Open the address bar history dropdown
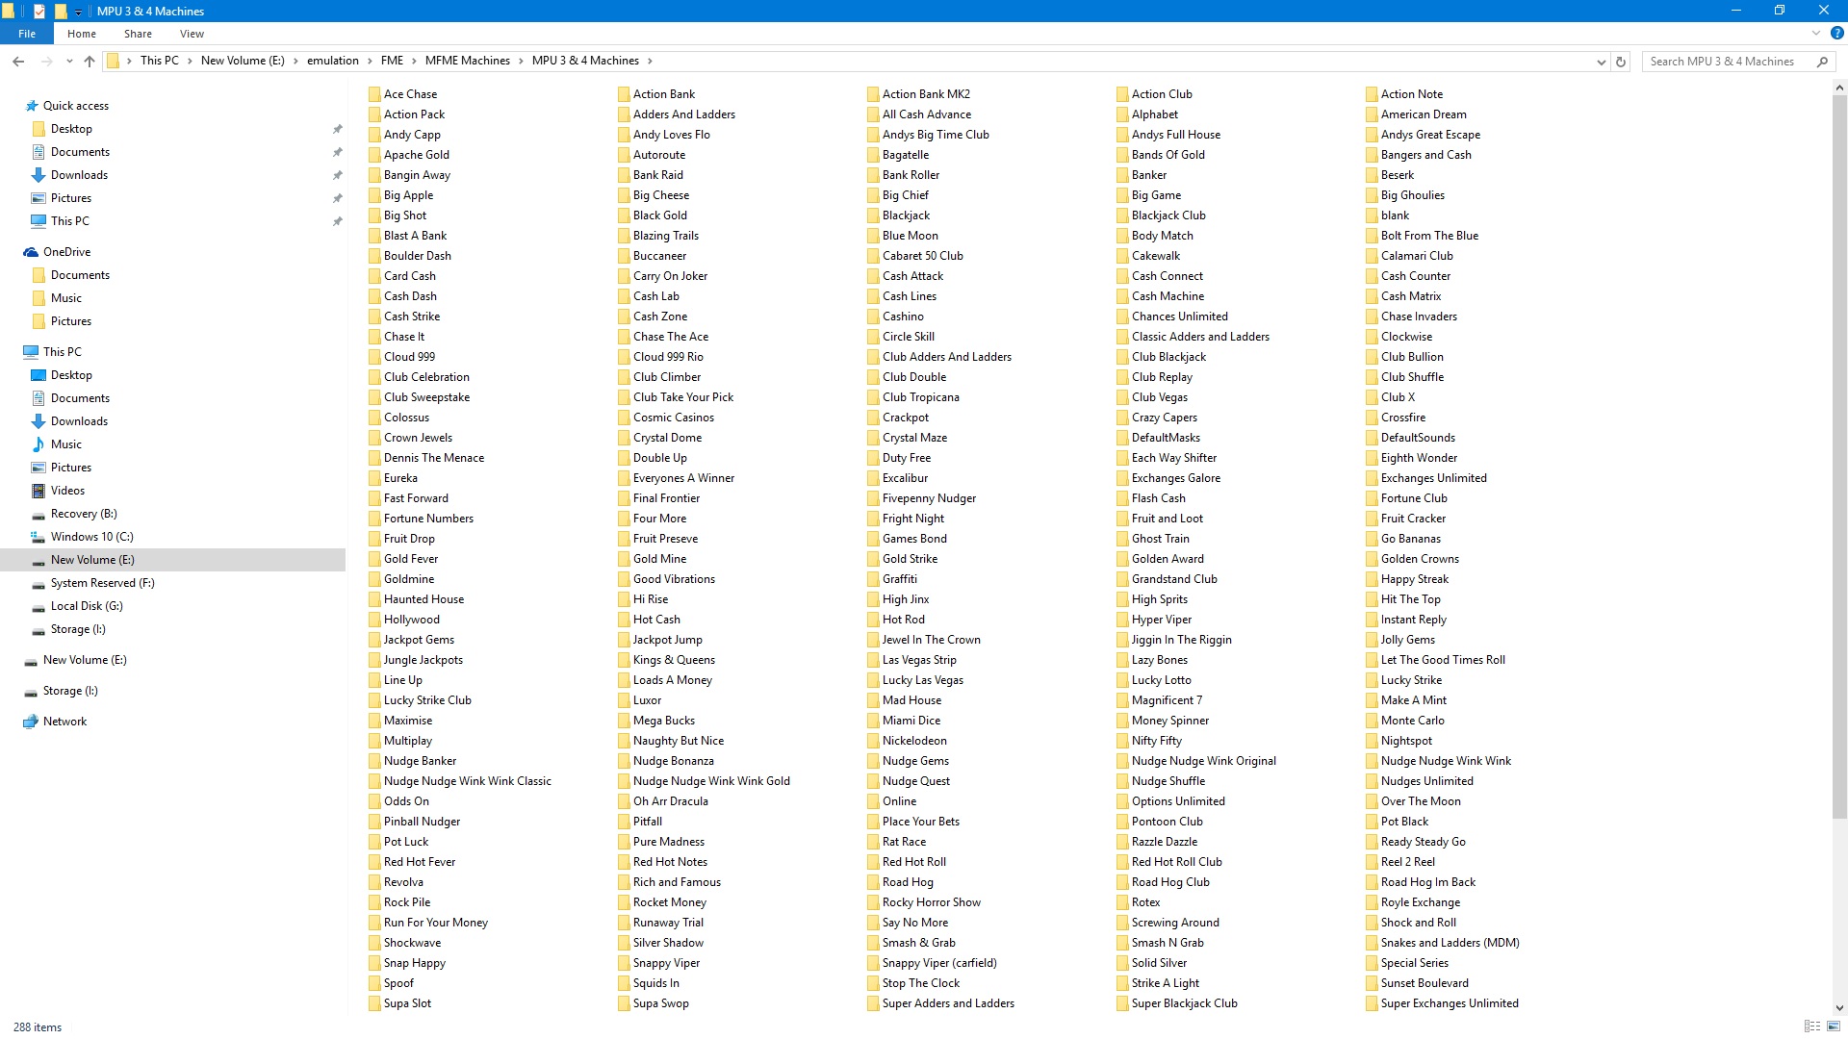Viewport: 1848px width, 1039px height. [1602, 61]
